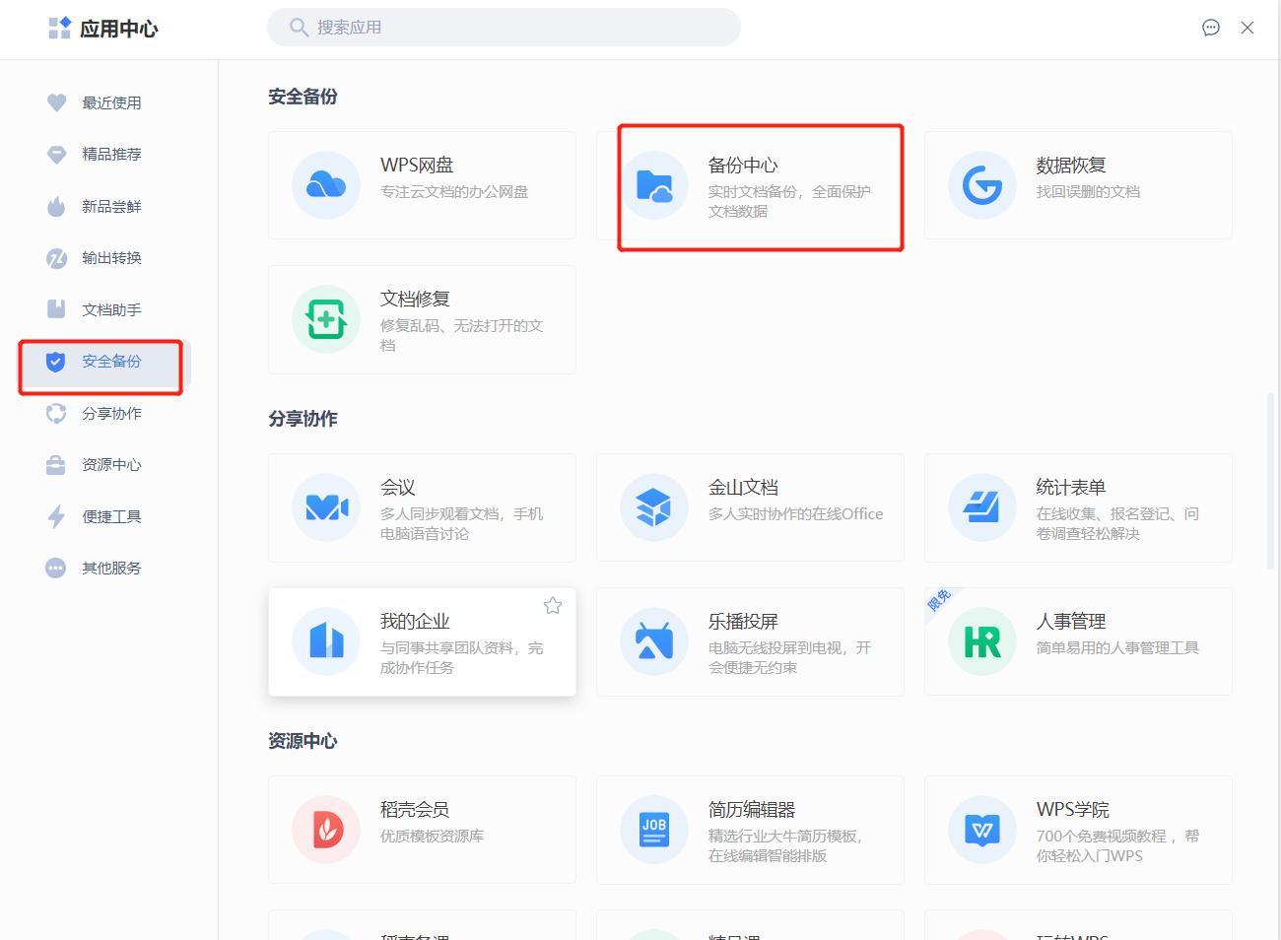The width and height of the screenshot is (1281, 940).
Task: Open 金山文档 collaborative office
Action: 750,507
